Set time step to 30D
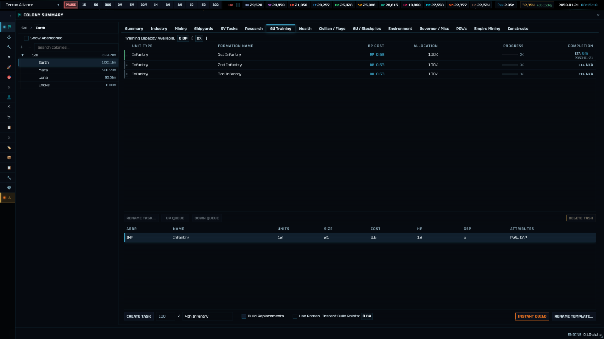604x339 pixels. click(215, 5)
